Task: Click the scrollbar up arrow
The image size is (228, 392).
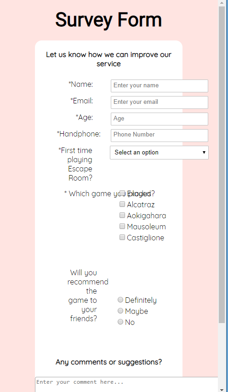Action: (222, 3)
